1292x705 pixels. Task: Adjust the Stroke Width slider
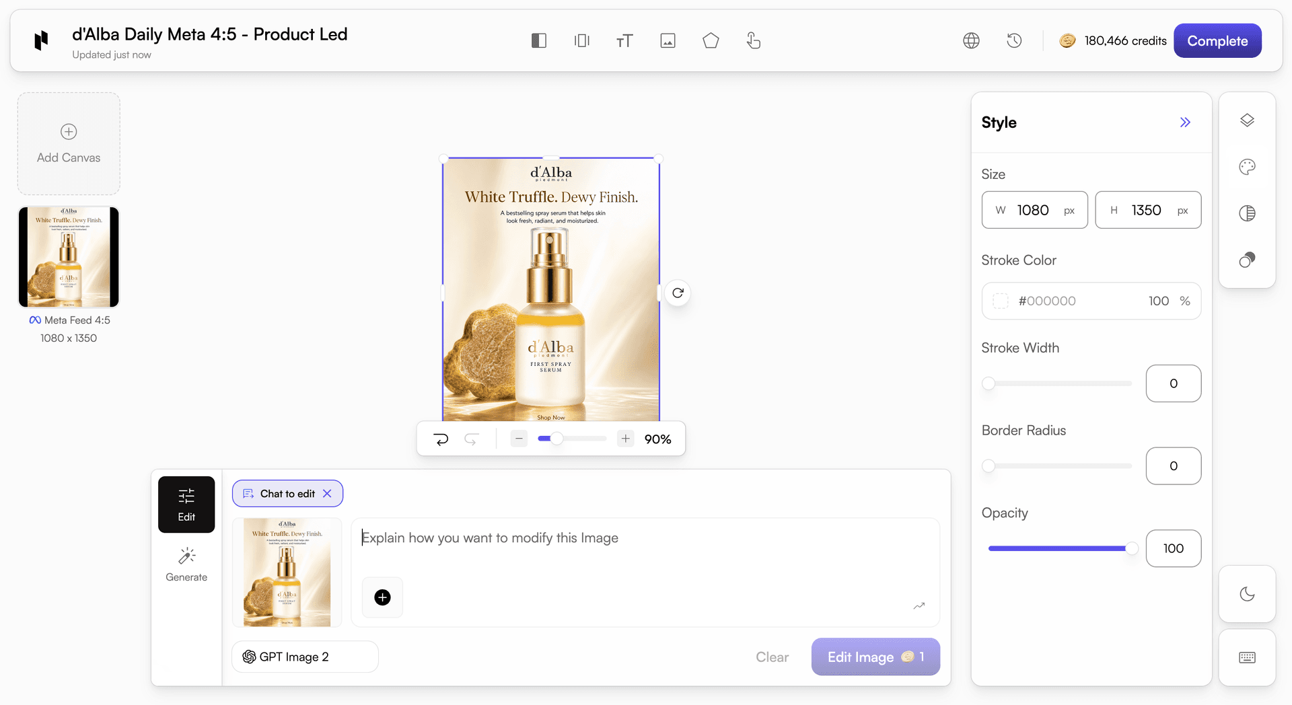coord(1060,383)
